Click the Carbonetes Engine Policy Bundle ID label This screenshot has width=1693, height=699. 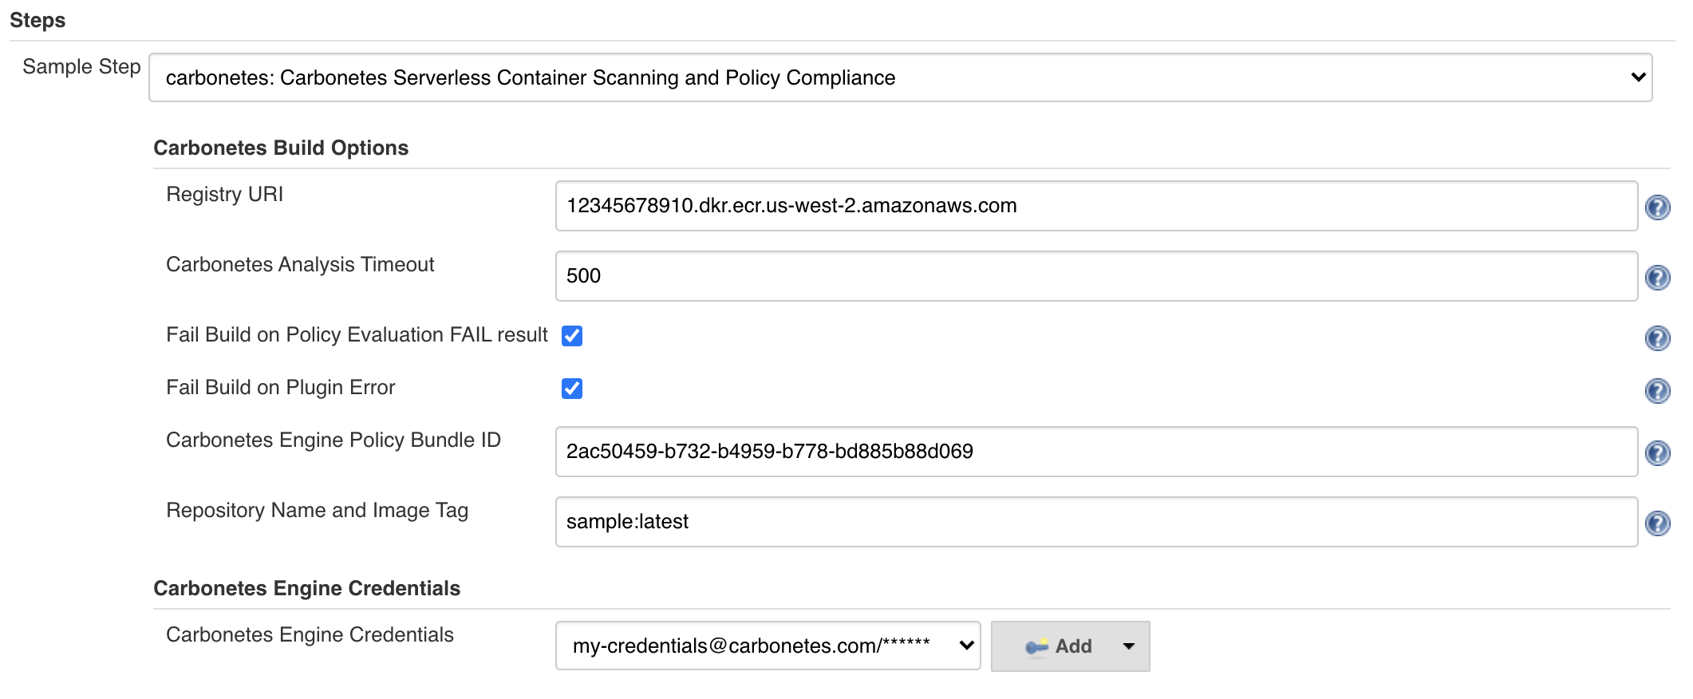(x=333, y=440)
